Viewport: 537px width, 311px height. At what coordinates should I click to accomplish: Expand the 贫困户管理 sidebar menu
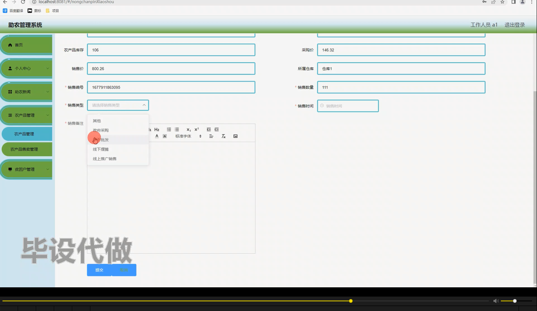point(27,169)
